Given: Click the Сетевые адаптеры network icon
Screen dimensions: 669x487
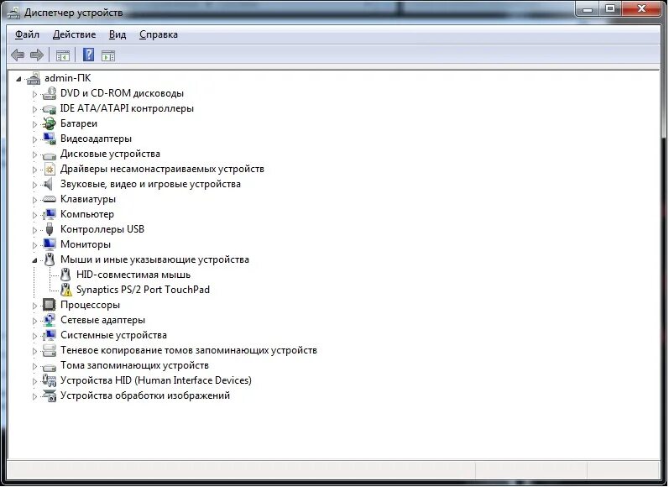Looking at the screenshot, I should coord(50,320).
